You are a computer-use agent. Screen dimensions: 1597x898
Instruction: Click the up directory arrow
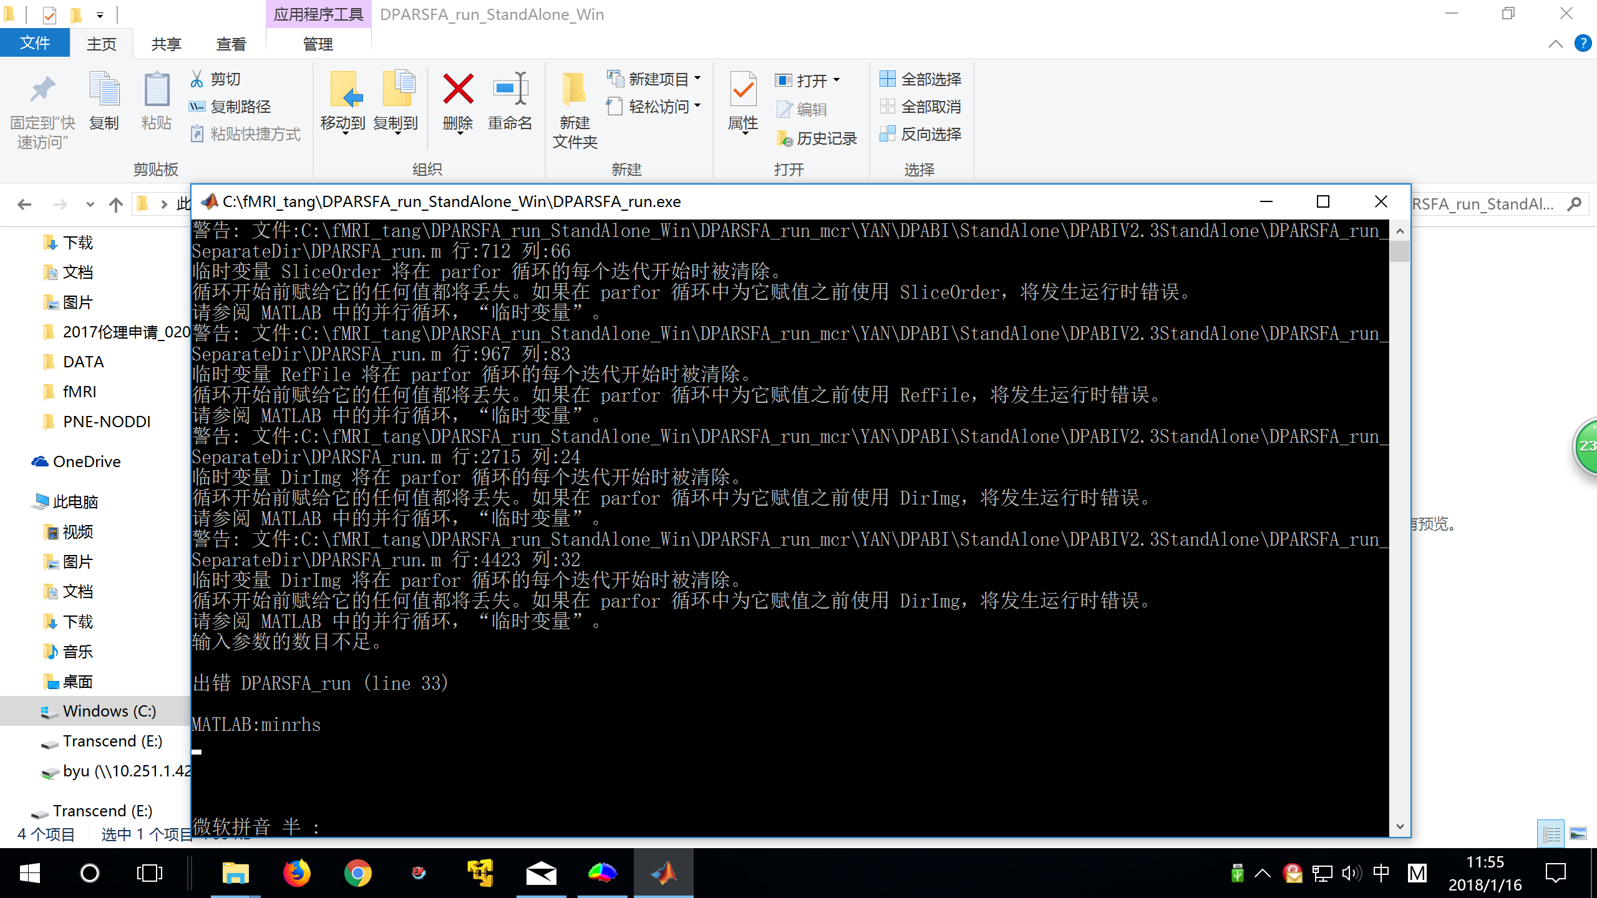tap(116, 205)
